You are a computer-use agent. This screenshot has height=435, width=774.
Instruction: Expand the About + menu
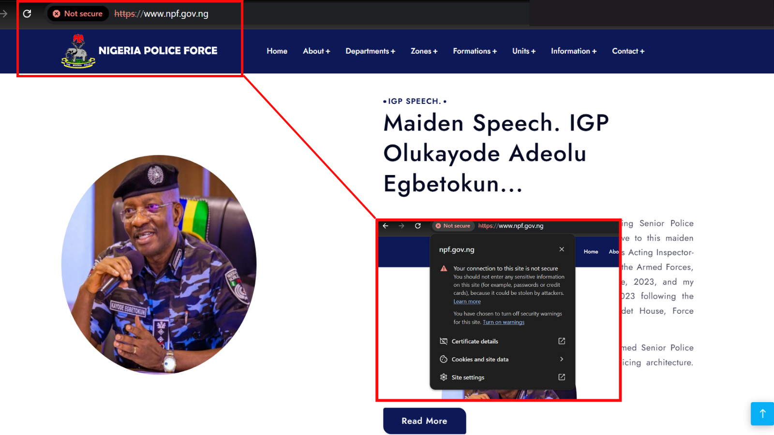click(x=316, y=51)
